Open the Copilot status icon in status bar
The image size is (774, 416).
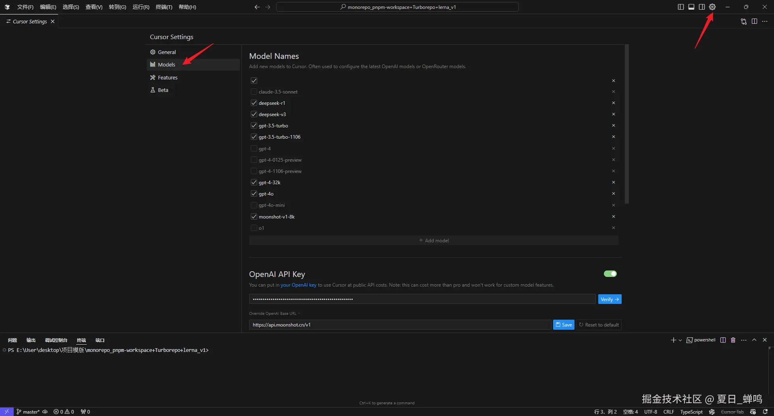(753, 412)
